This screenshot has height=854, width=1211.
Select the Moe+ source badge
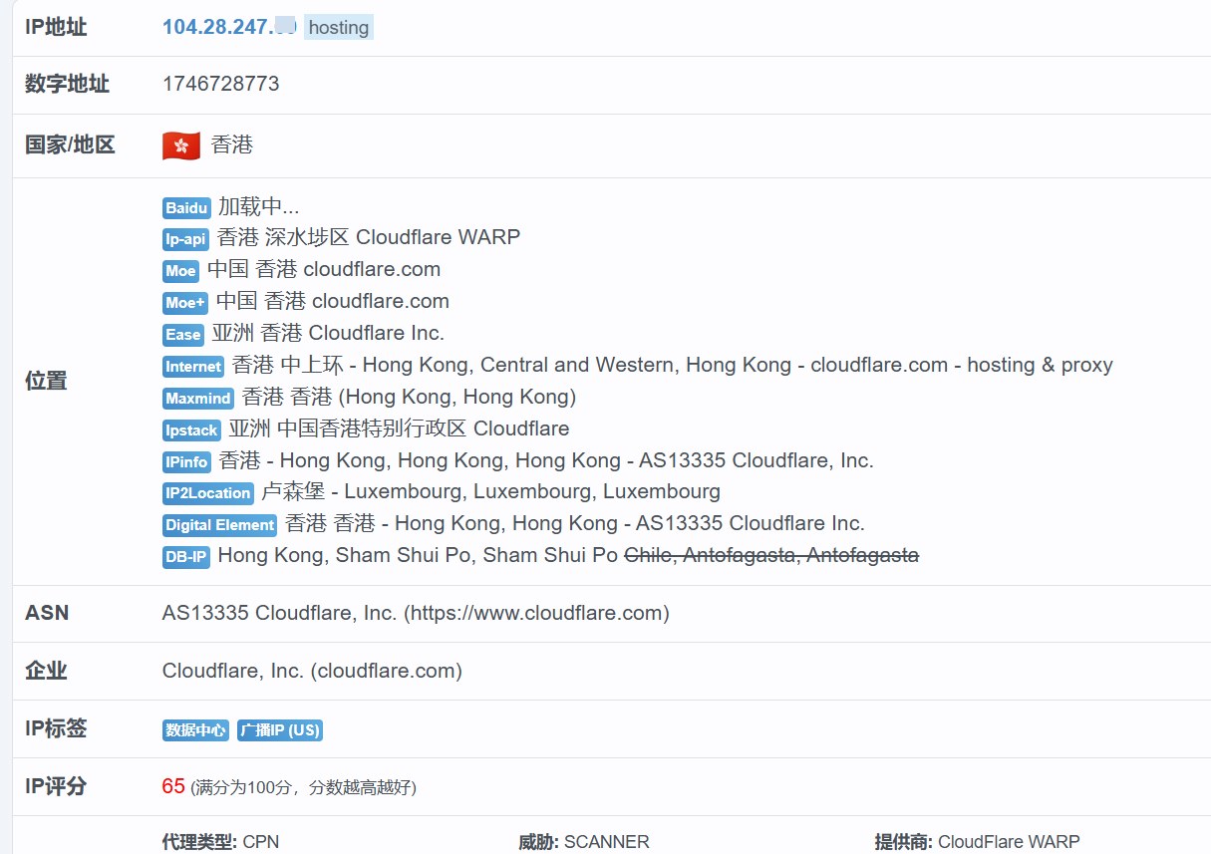pos(184,303)
